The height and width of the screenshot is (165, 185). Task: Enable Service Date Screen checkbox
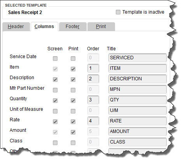55,59
